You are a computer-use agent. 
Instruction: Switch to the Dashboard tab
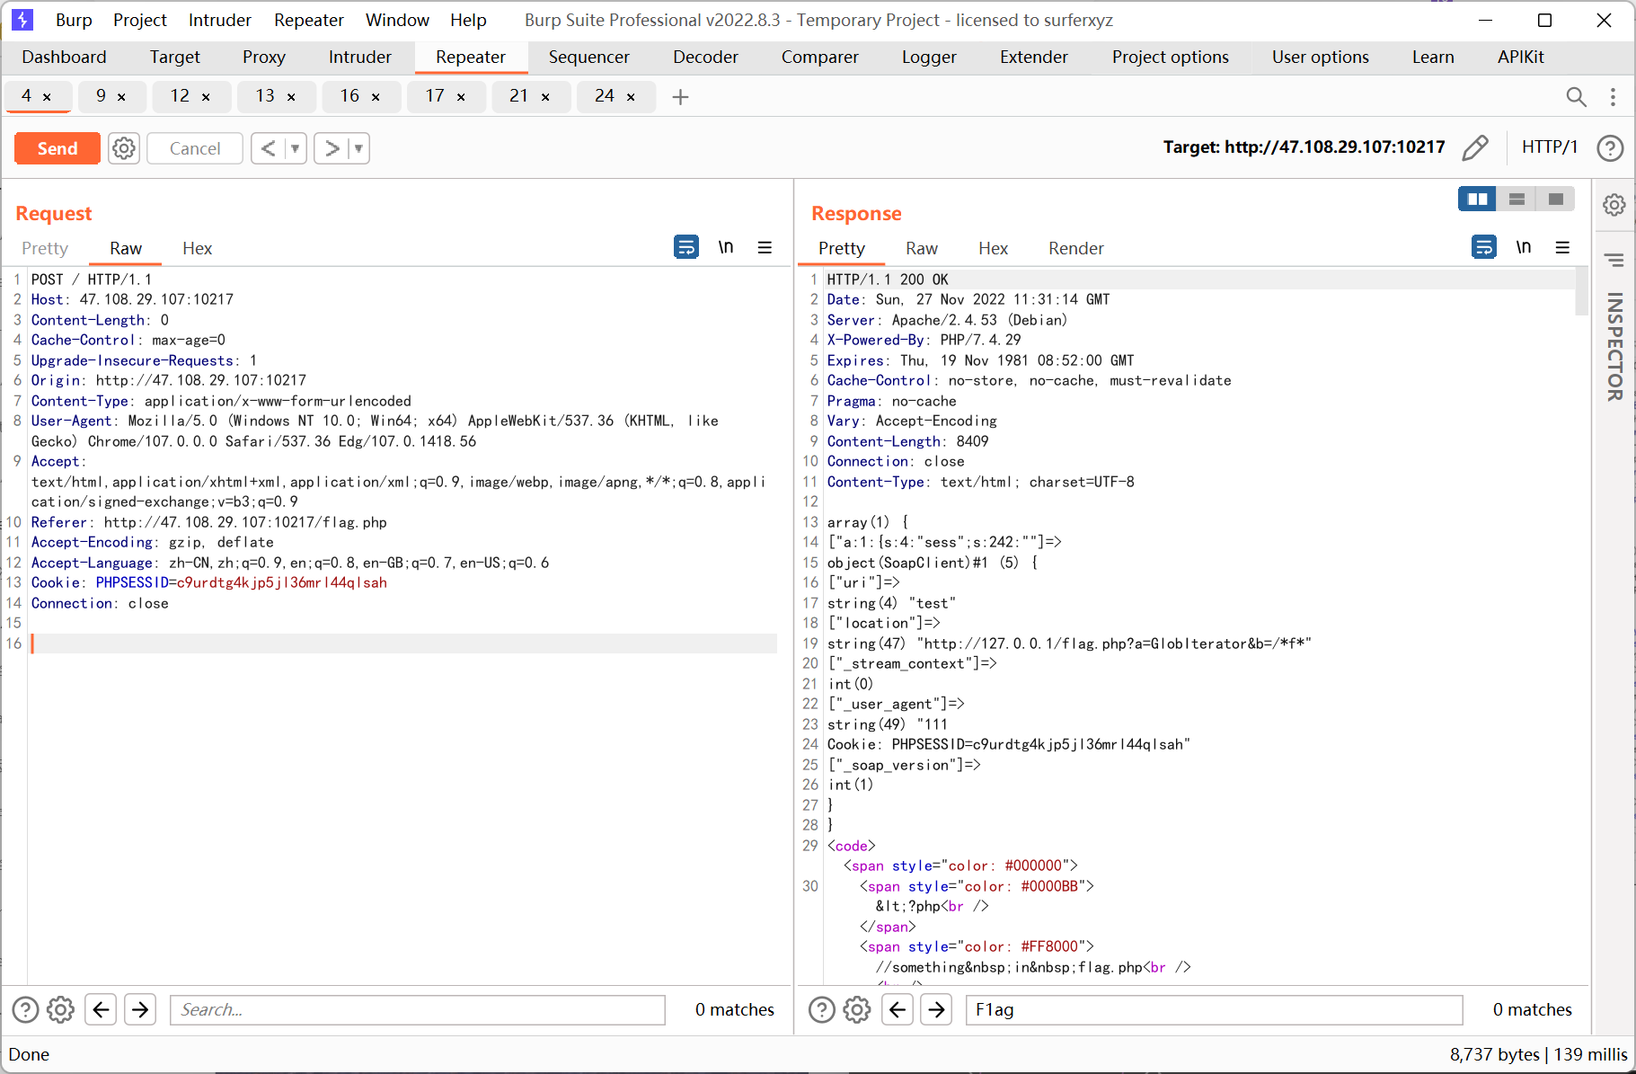point(64,57)
